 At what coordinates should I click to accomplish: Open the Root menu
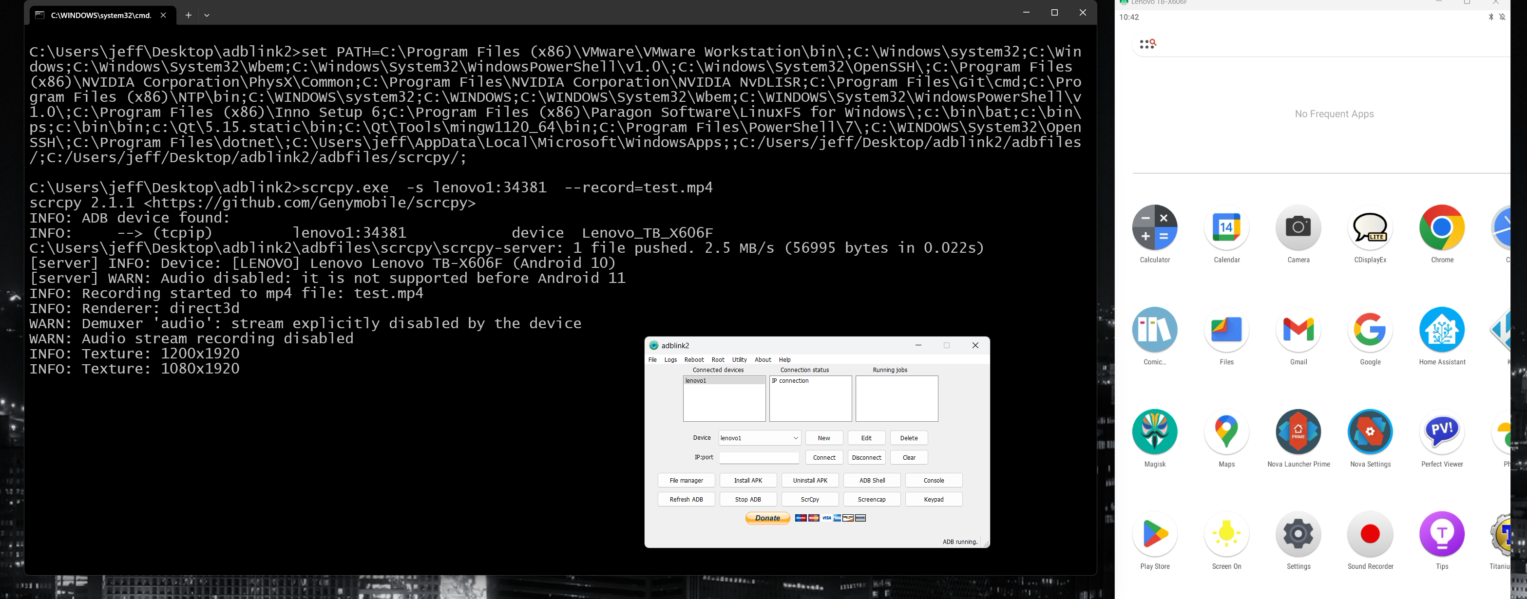pos(718,359)
